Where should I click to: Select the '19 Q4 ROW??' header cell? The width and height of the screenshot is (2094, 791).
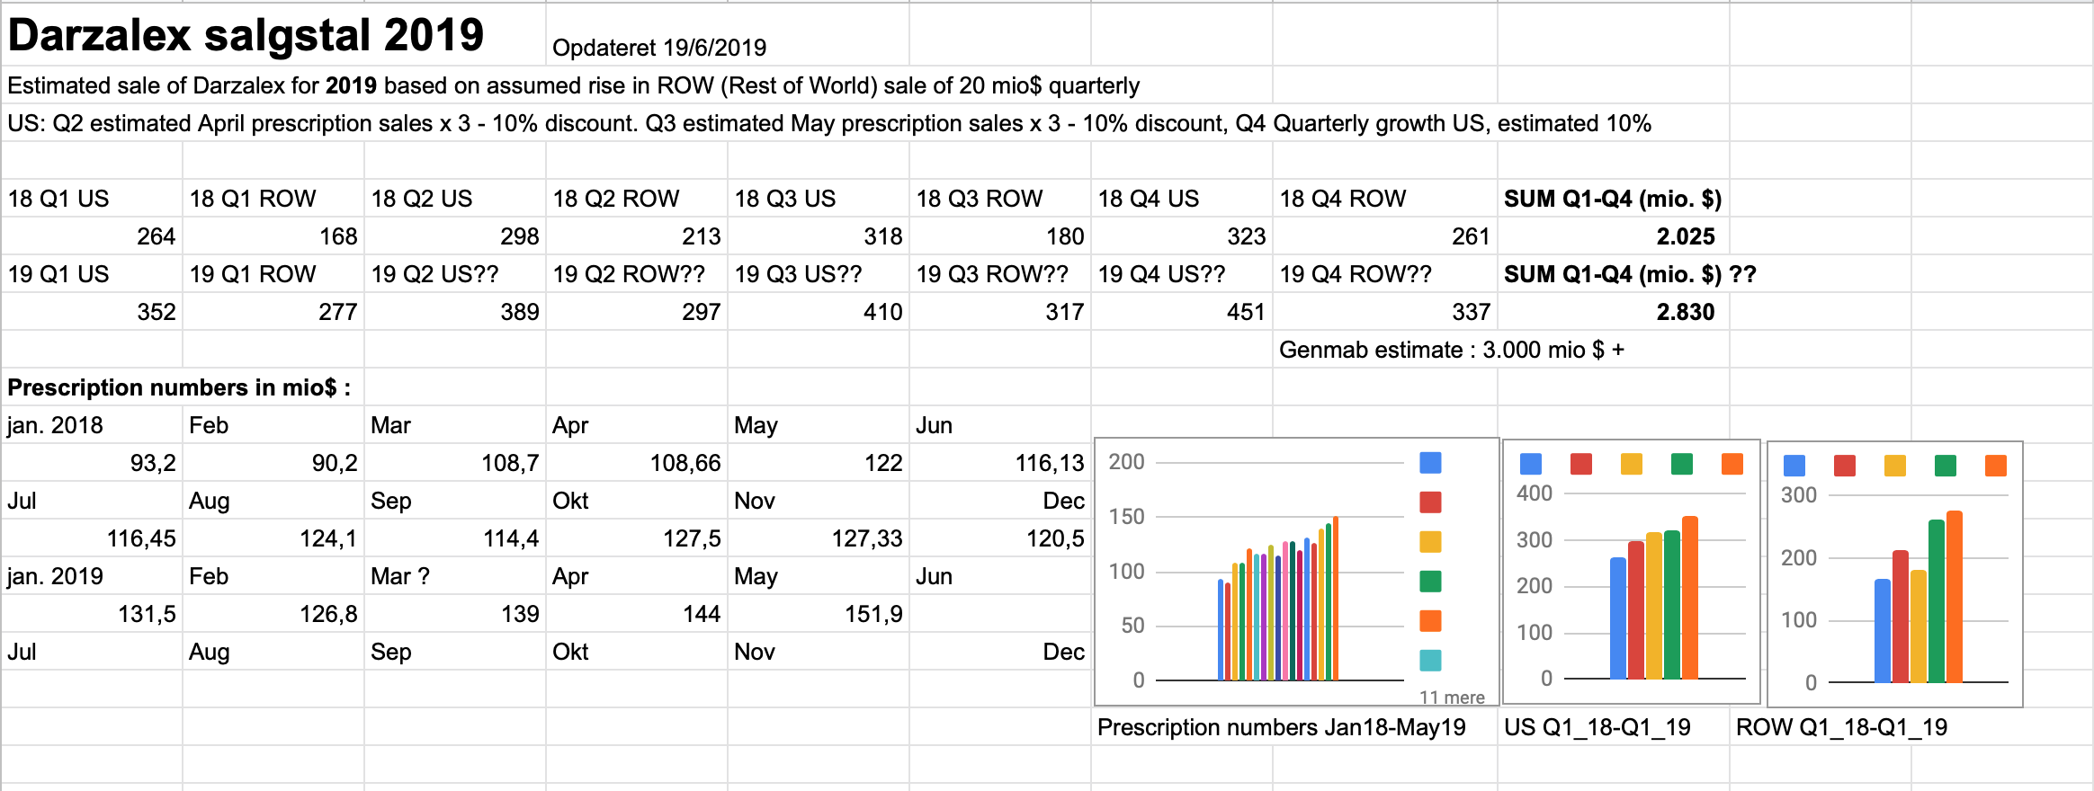pos(1385,273)
